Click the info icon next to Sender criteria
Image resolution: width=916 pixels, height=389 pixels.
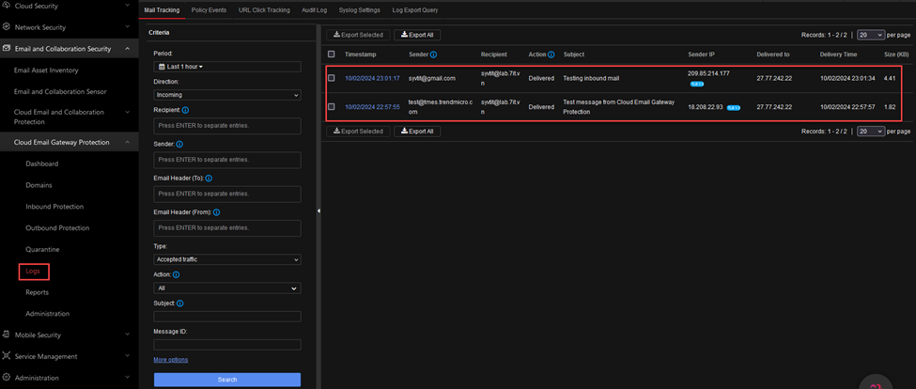click(x=179, y=144)
